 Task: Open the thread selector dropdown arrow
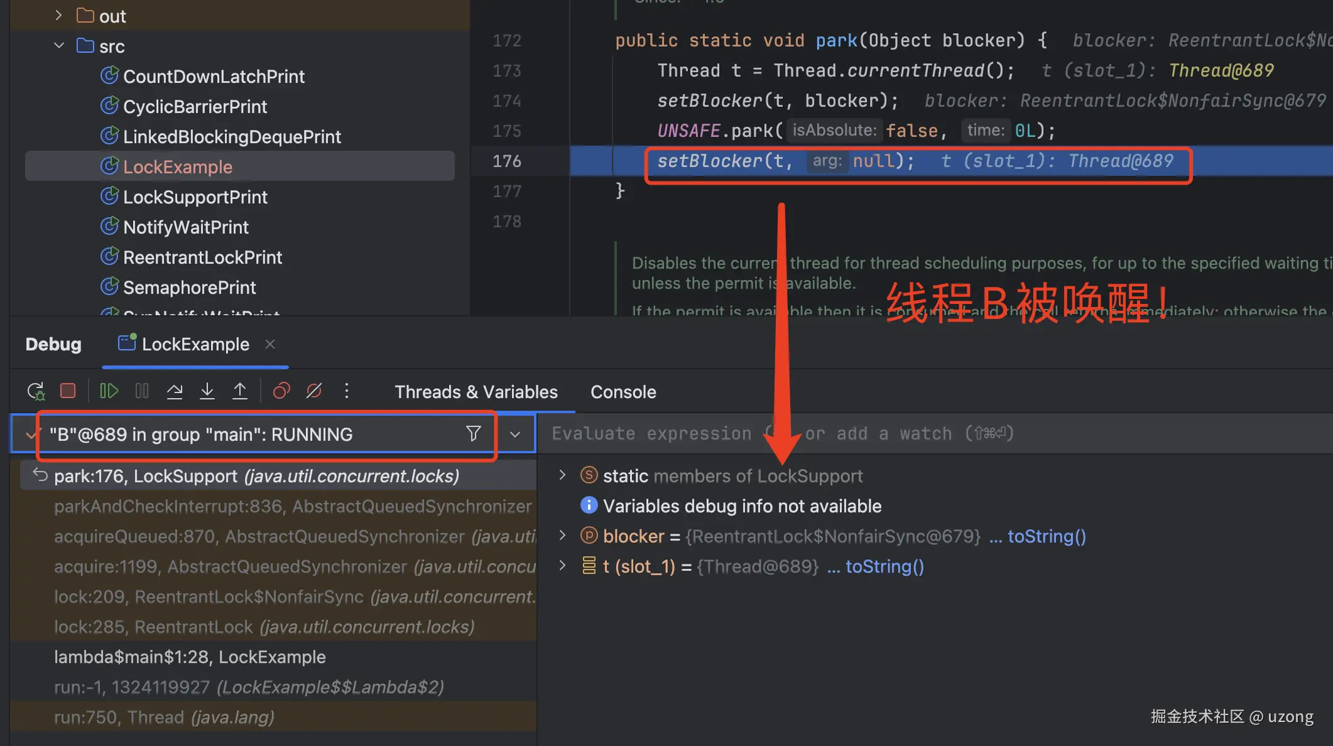point(515,434)
